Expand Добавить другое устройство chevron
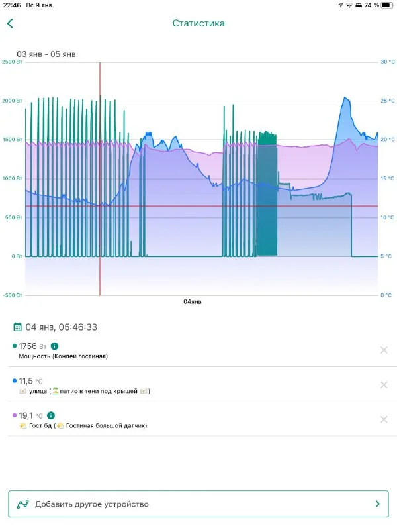This screenshot has width=397, height=530. (x=377, y=504)
